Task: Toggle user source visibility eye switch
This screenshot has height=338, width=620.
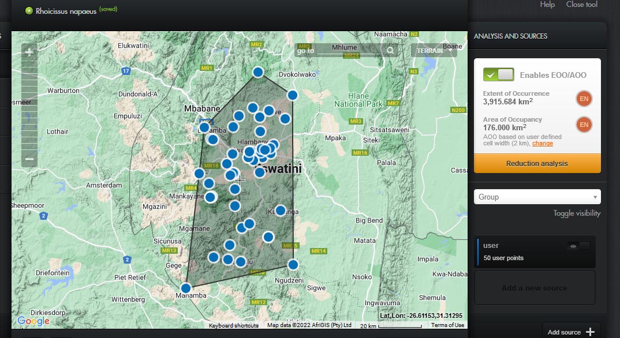Action: click(x=579, y=246)
